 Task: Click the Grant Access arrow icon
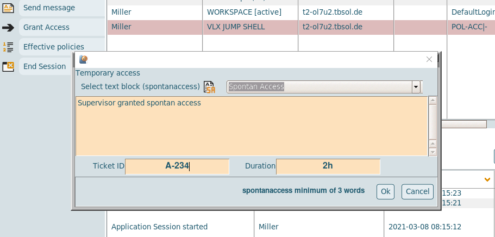pos(8,28)
